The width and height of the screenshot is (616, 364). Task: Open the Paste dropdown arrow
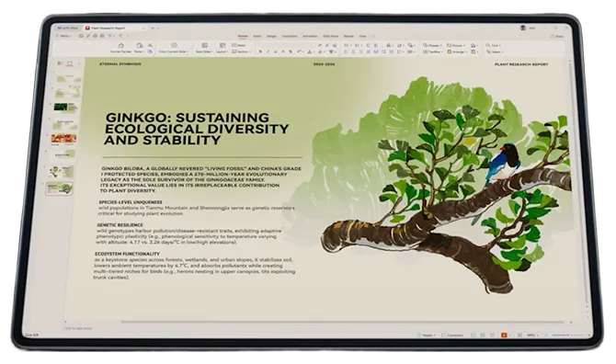(143, 51)
